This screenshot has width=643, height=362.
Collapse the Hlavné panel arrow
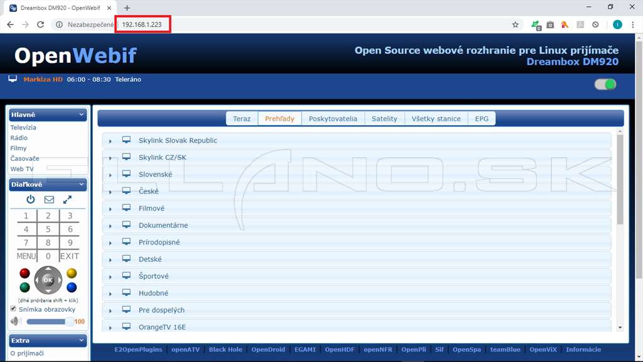81,114
